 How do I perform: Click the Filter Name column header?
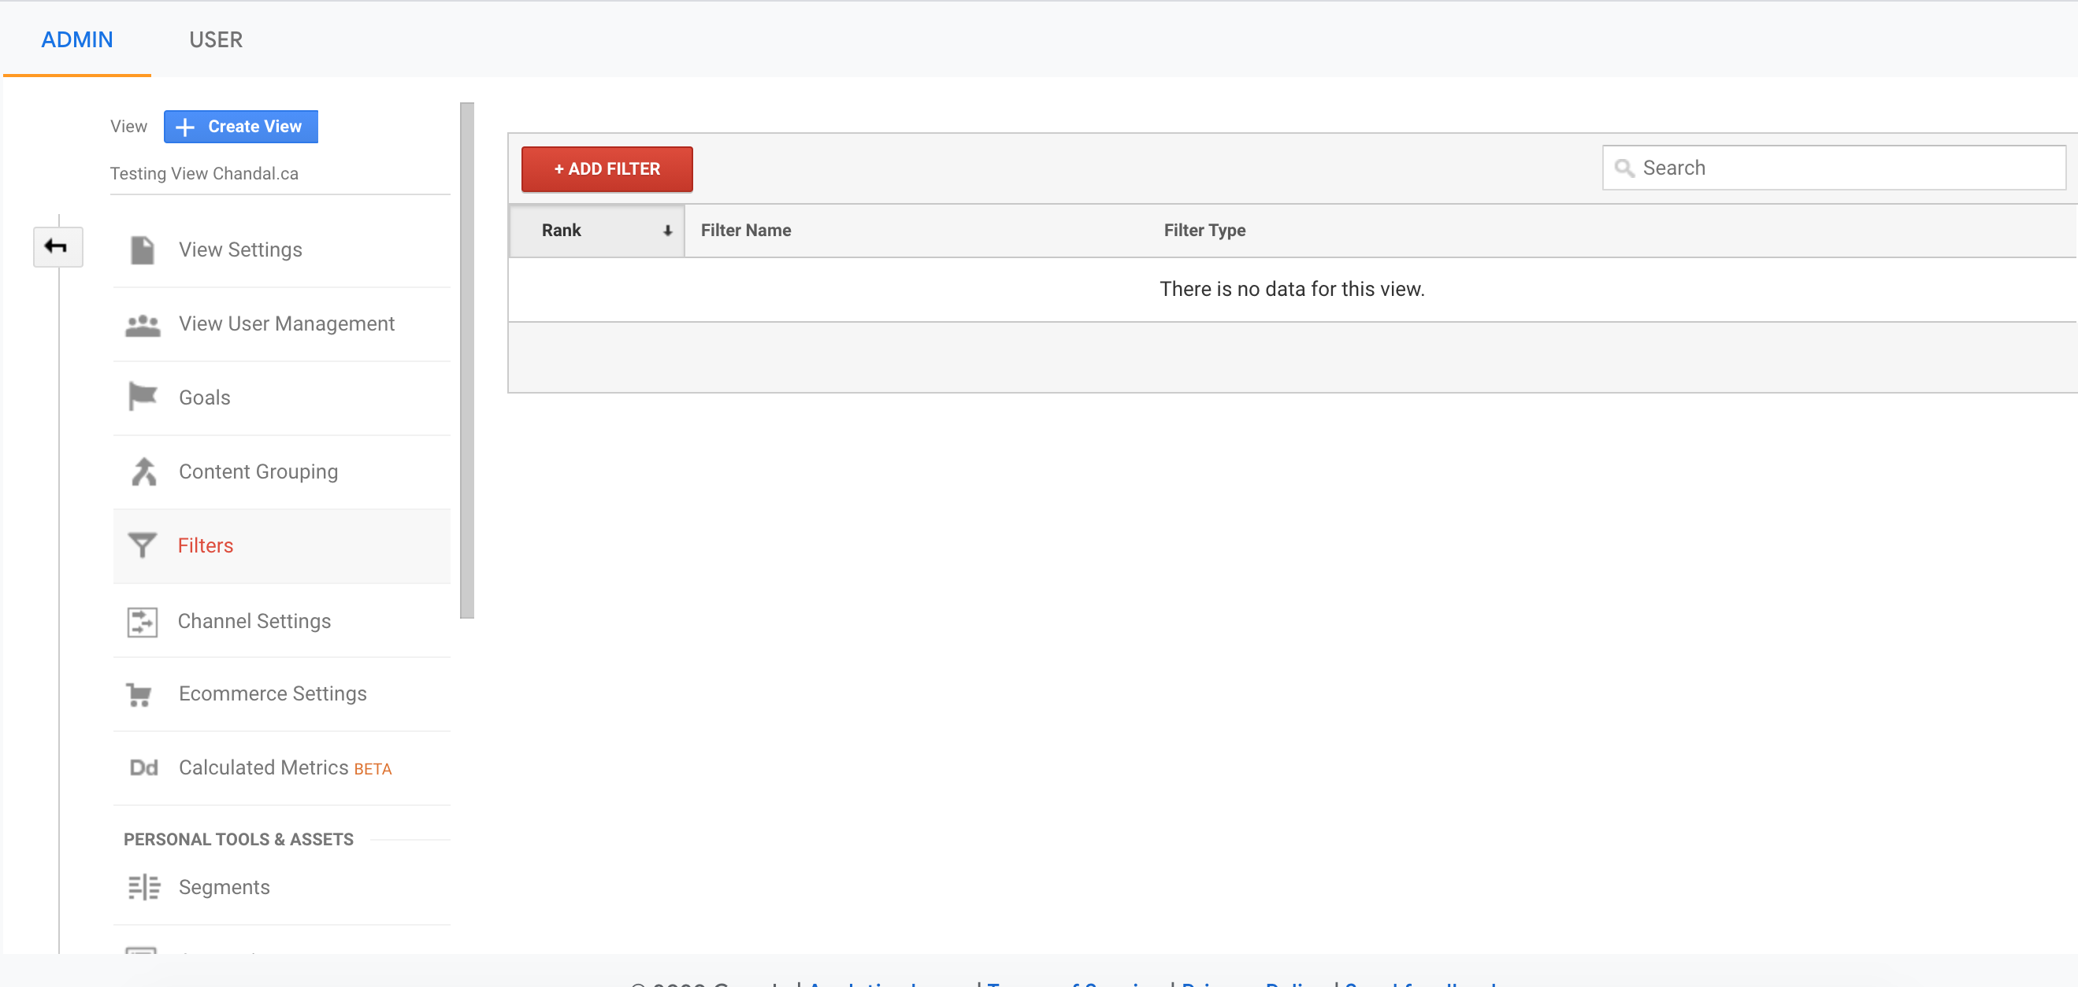coord(744,230)
